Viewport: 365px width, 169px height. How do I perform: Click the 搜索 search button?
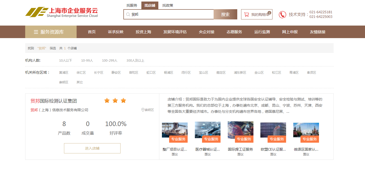click(x=225, y=14)
